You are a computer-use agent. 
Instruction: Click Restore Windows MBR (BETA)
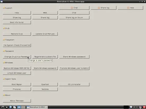(17, 68)
